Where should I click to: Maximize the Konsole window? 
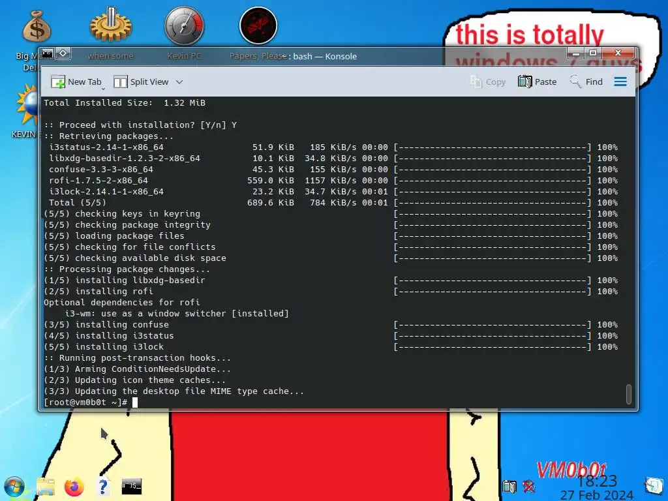[x=592, y=53]
